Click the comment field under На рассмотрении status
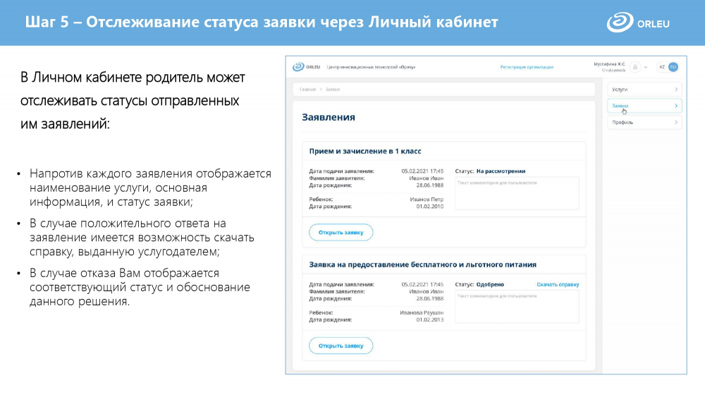Image resolution: width=705 pixels, height=397 pixels. click(517, 193)
